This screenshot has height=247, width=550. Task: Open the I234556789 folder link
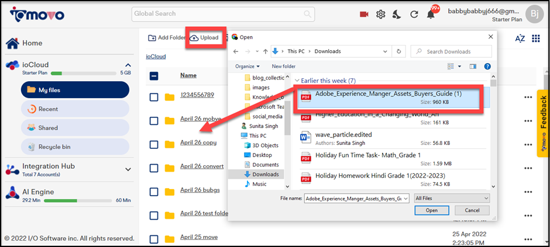click(197, 95)
